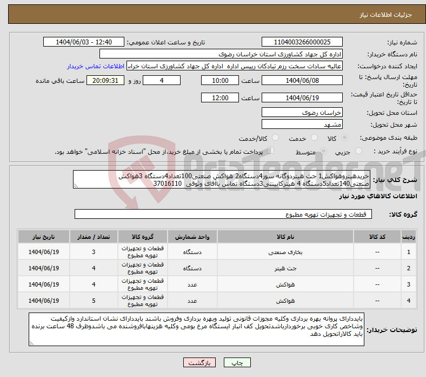Click the deadline time field 10:00
Viewport: 426px width, 377px height.
[220, 81]
